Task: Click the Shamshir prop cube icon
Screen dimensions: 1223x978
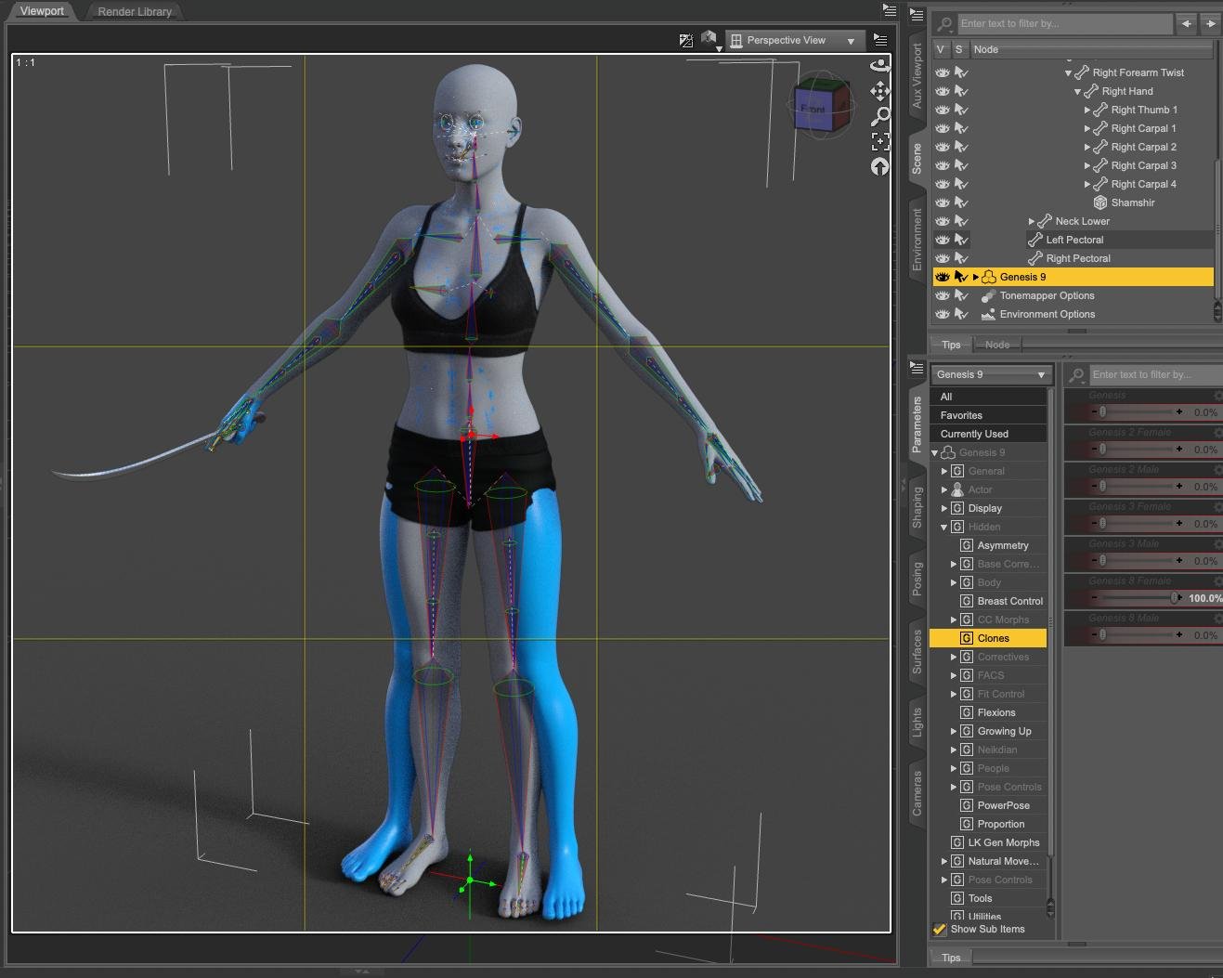Action: click(1100, 202)
